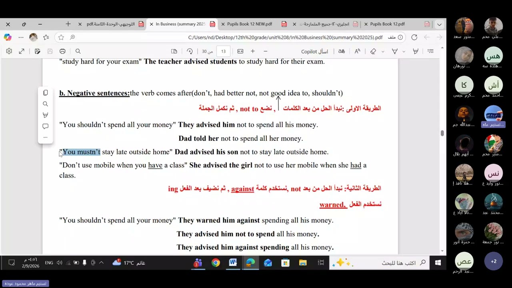
Task: Open Word from the taskbar
Action: click(233, 263)
